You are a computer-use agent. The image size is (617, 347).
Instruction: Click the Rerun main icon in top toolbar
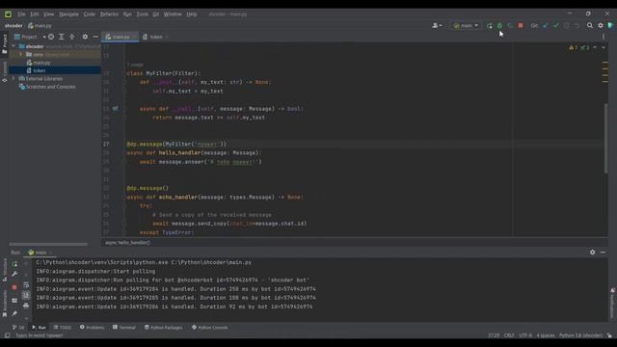(x=489, y=26)
